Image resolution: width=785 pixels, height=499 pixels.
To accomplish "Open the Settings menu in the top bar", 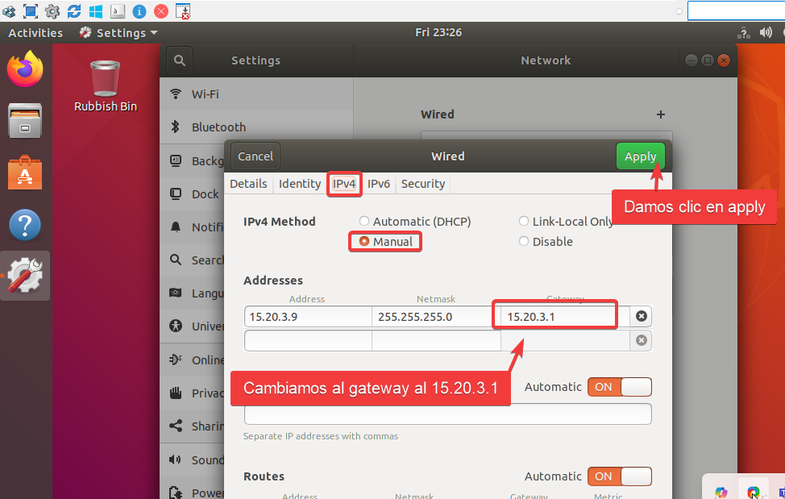I will [118, 32].
